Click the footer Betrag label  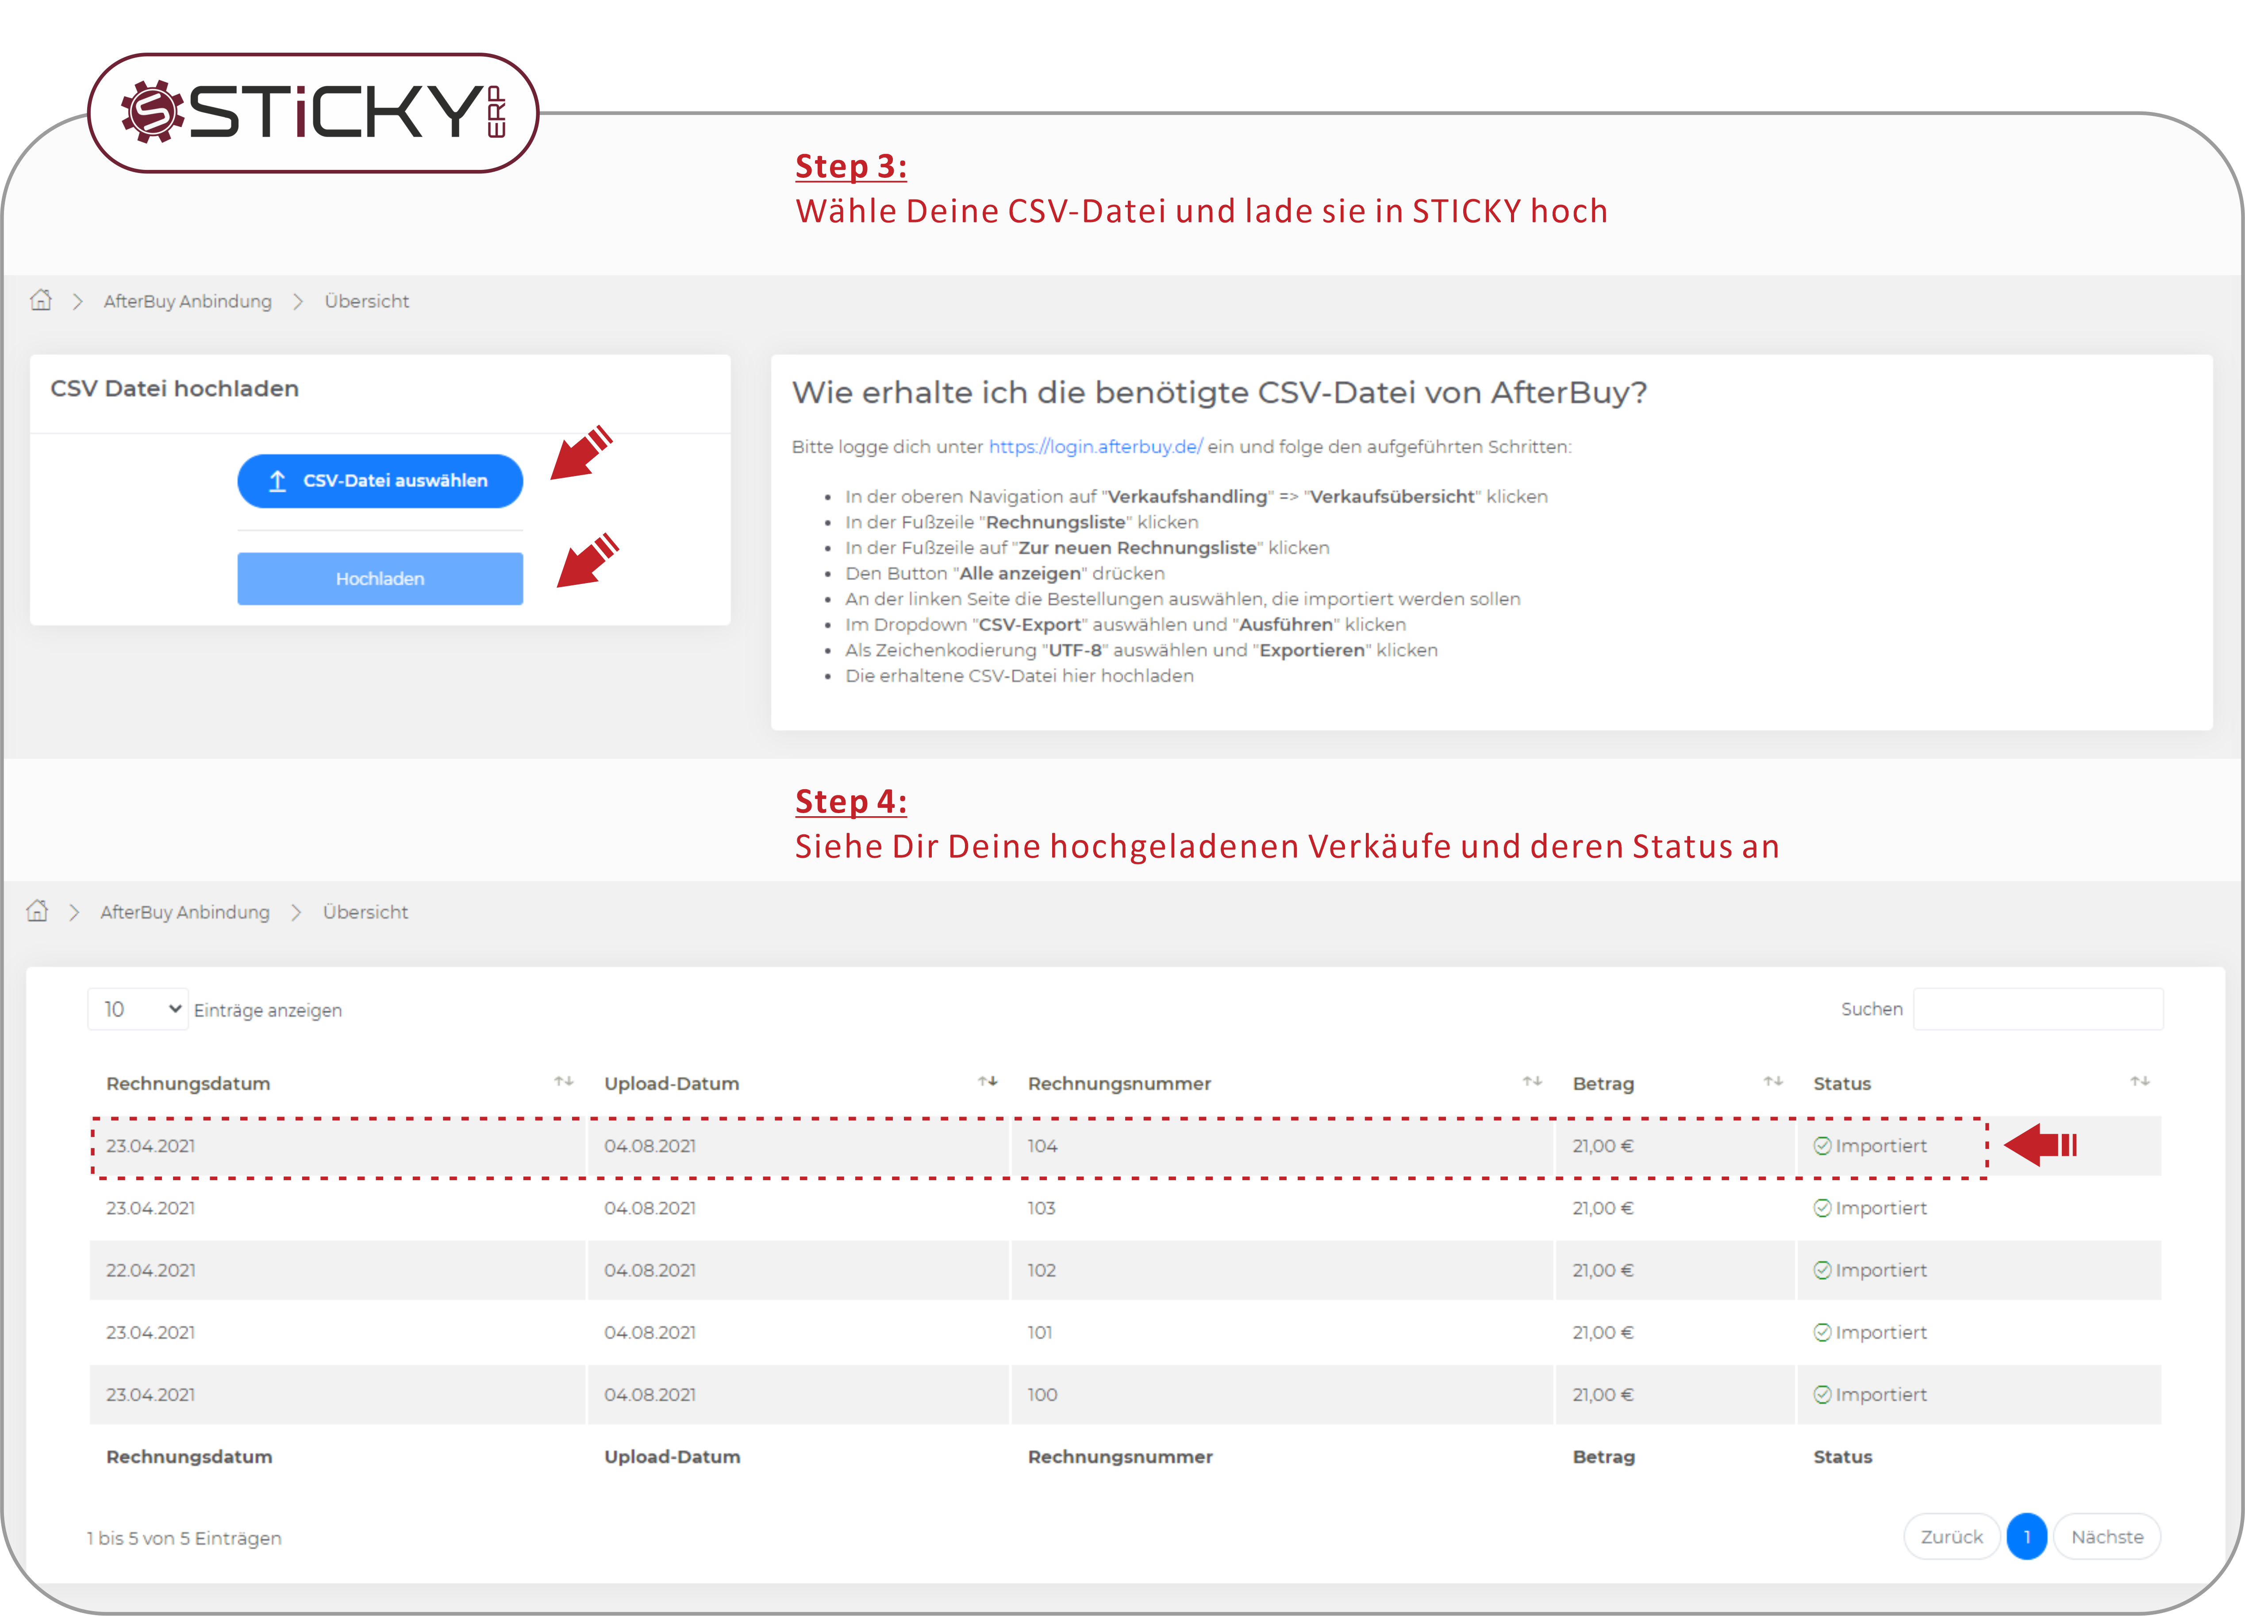click(x=1603, y=1457)
